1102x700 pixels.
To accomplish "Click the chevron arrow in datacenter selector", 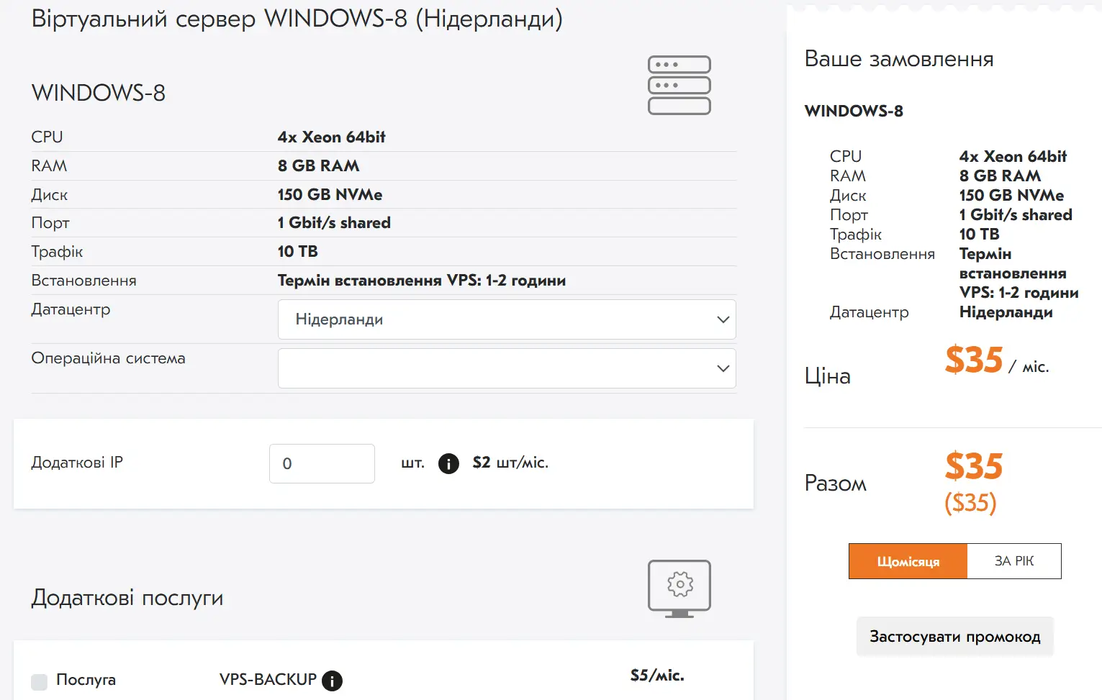I will pyautogui.click(x=723, y=319).
